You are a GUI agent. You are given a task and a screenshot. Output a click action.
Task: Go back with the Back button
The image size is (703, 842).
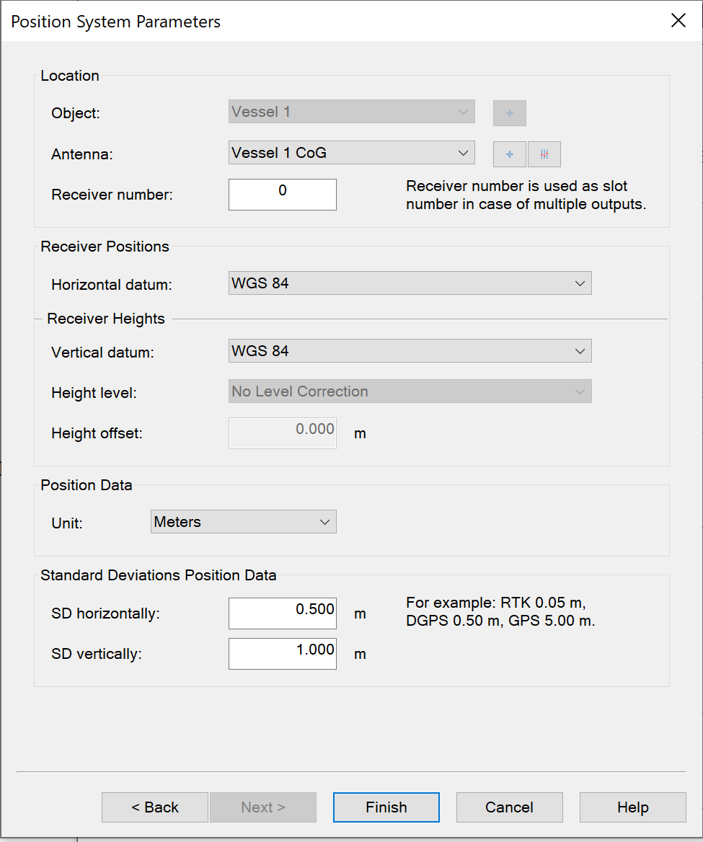(x=155, y=807)
